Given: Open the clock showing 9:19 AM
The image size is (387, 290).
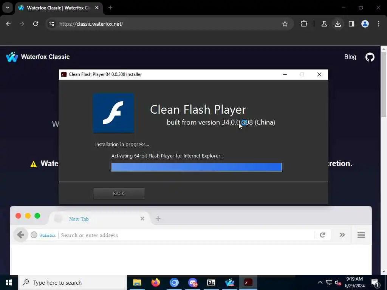Looking at the screenshot, I should click(x=354, y=282).
